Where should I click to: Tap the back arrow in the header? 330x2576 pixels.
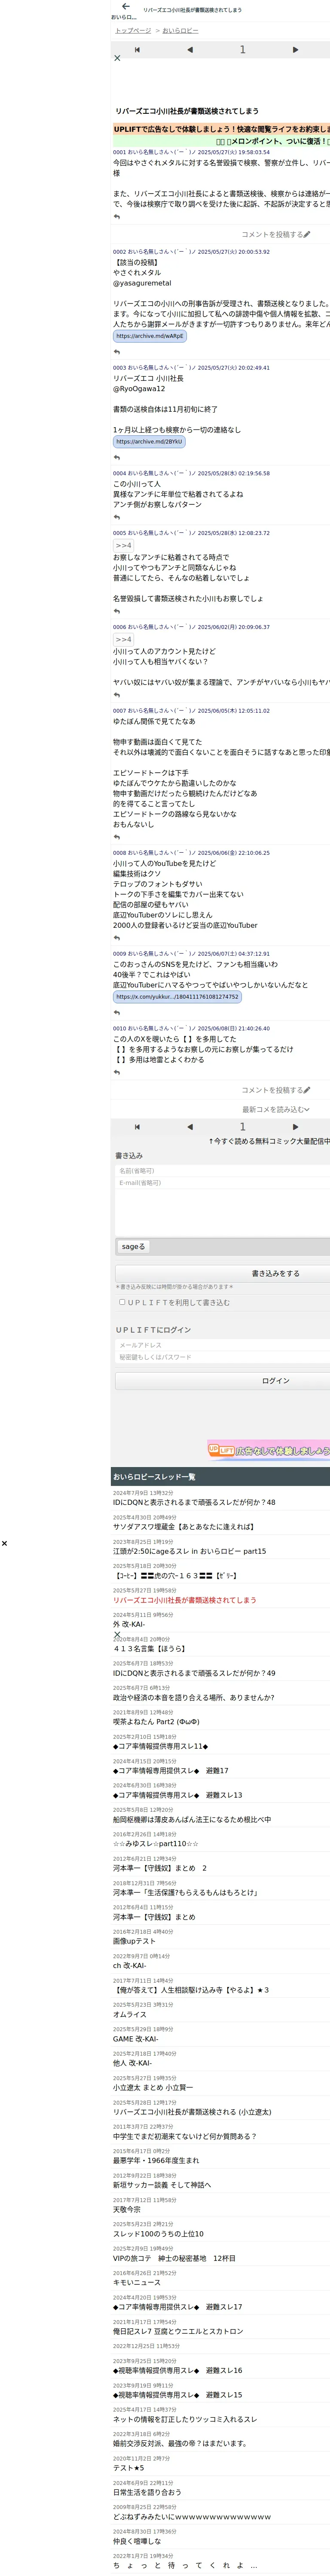125,7
